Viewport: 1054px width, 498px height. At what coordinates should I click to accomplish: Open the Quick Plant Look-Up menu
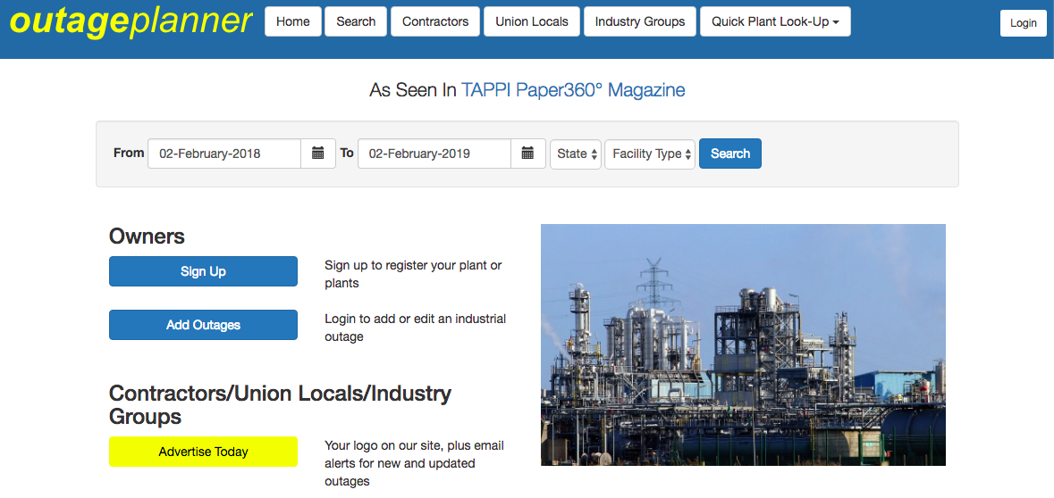(x=775, y=21)
